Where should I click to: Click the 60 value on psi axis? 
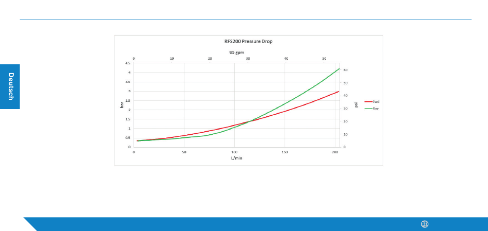tap(345, 70)
